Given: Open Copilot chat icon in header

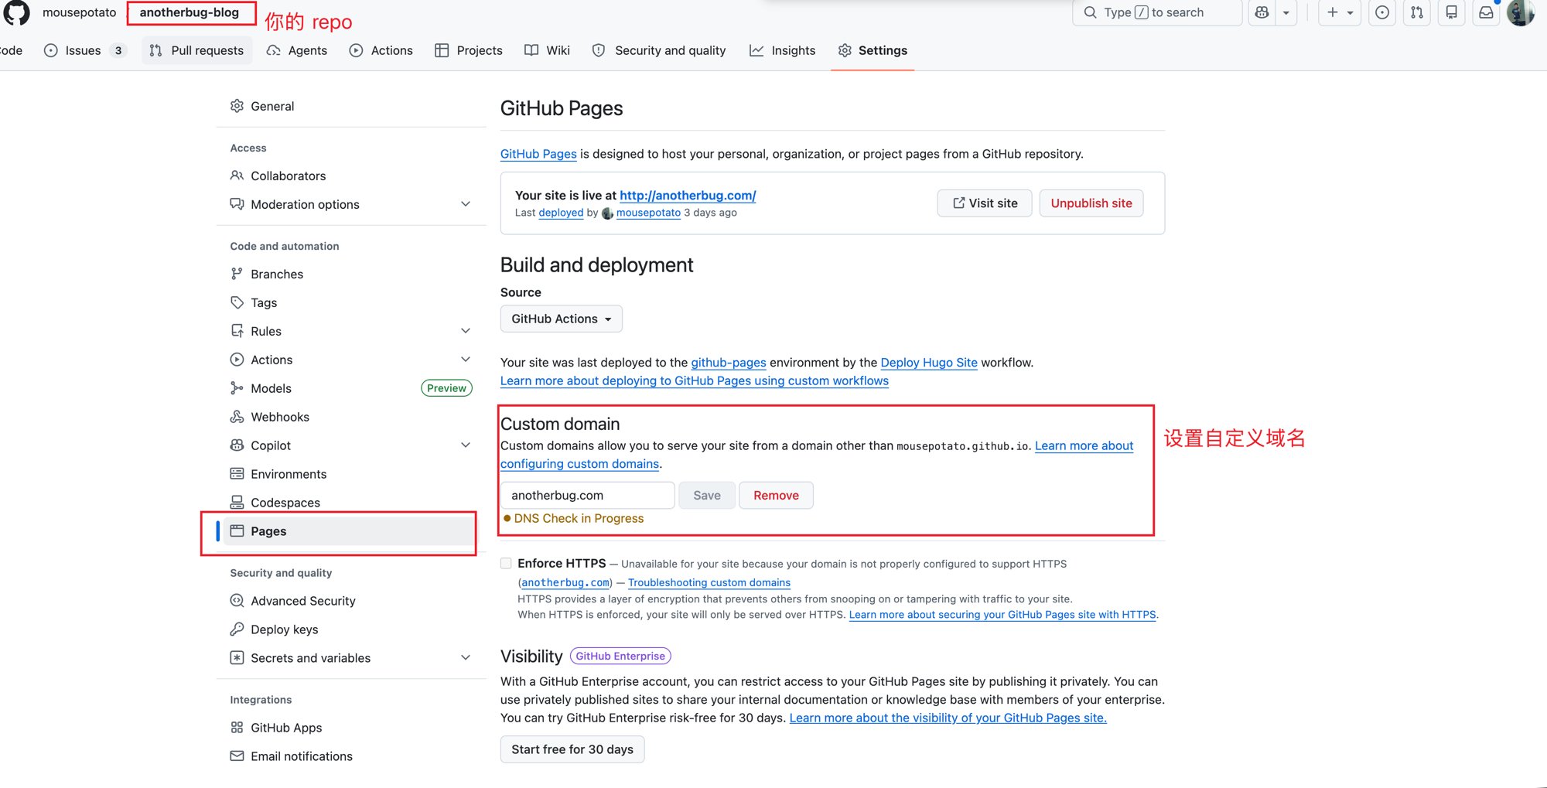Looking at the screenshot, I should pos(1262,12).
